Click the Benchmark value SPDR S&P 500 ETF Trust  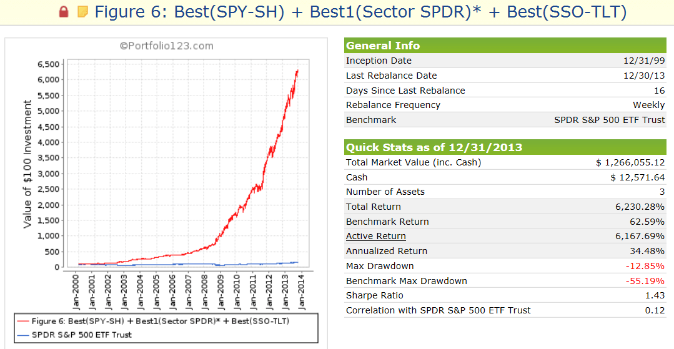[610, 120]
